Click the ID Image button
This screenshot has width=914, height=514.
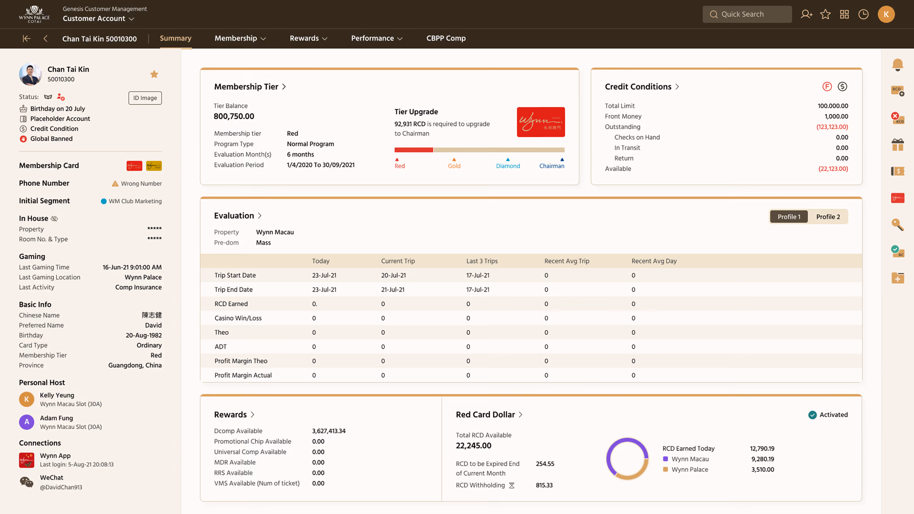click(x=145, y=98)
